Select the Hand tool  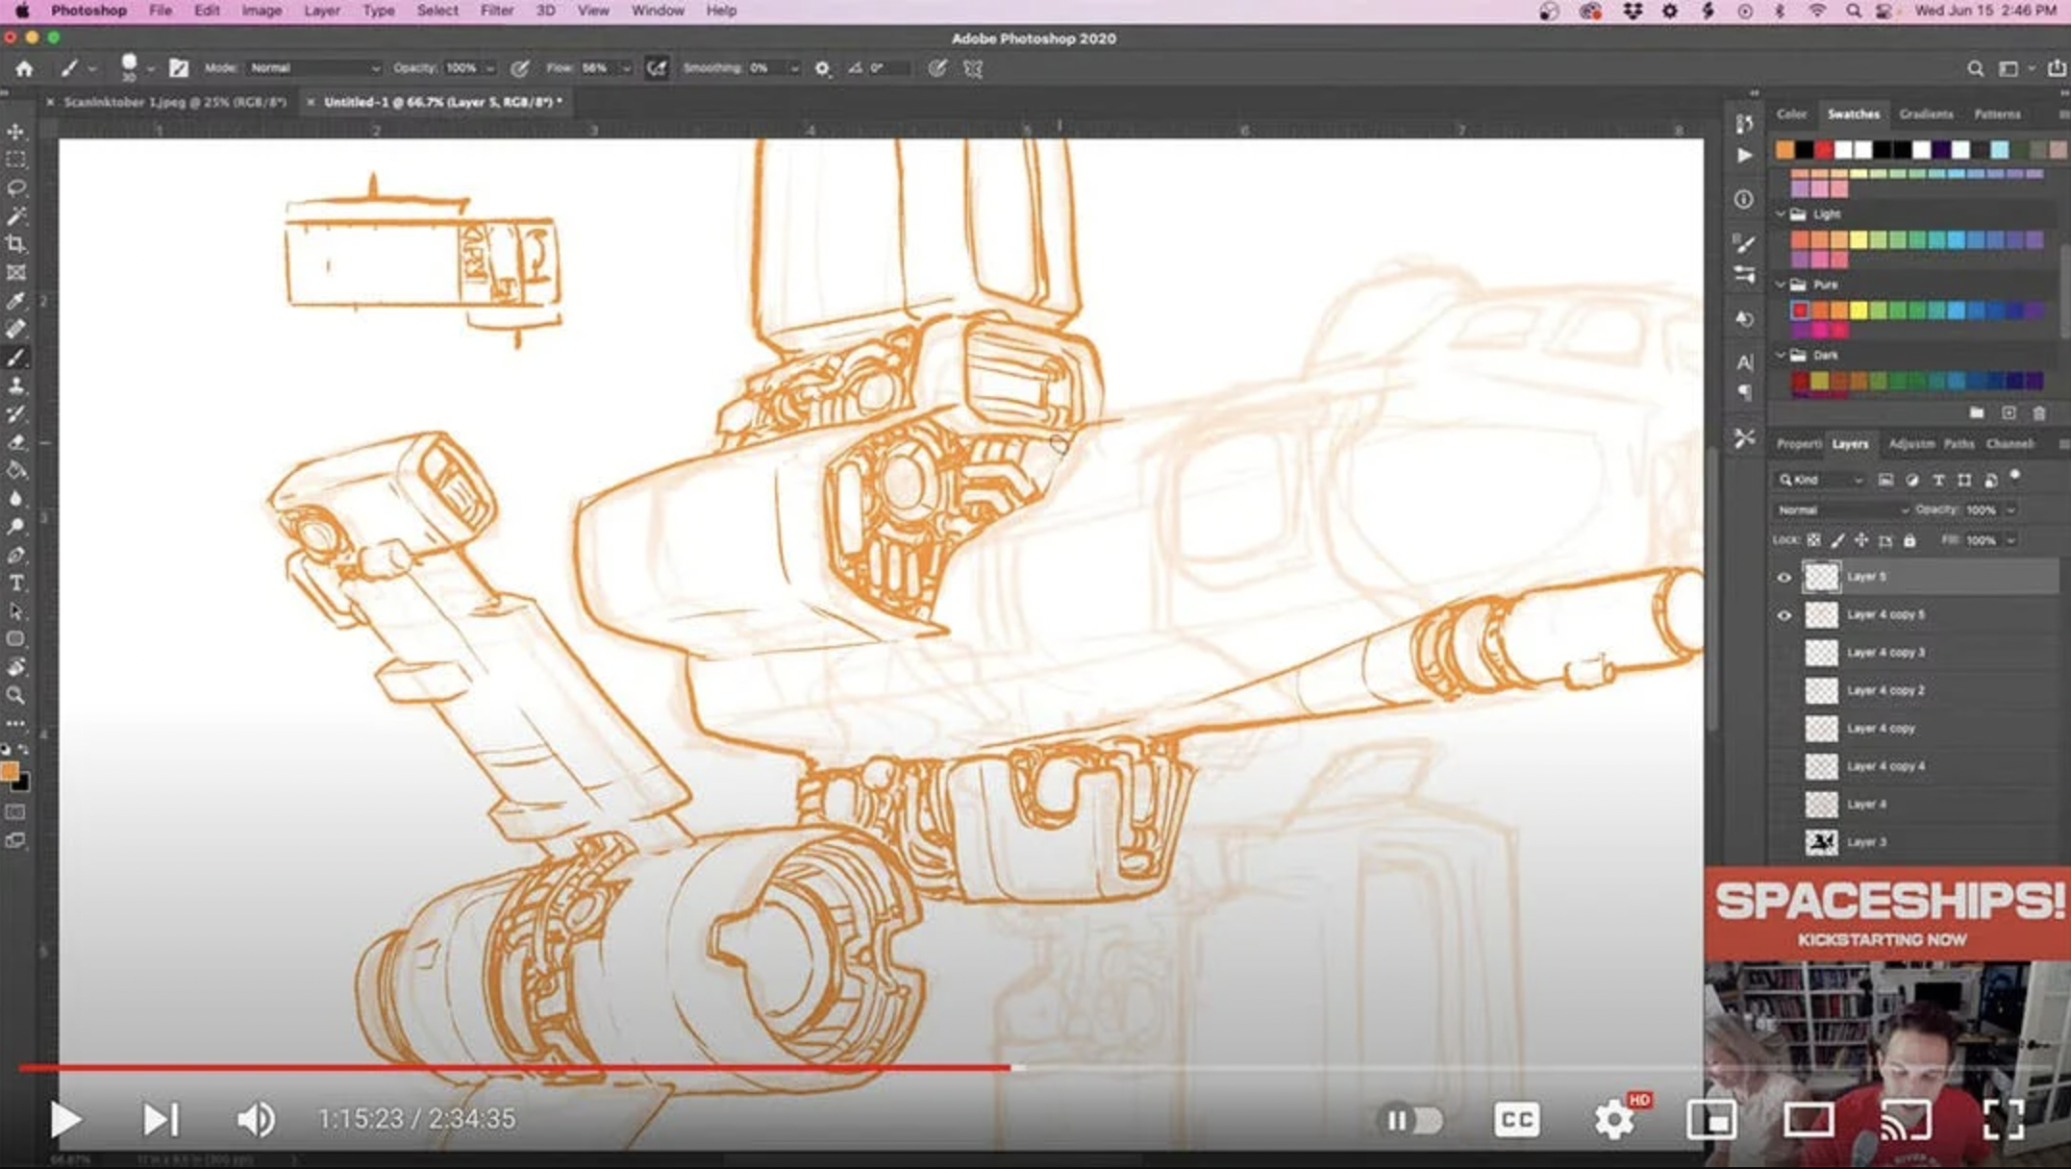pyautogui.click(x=16, y=667)
